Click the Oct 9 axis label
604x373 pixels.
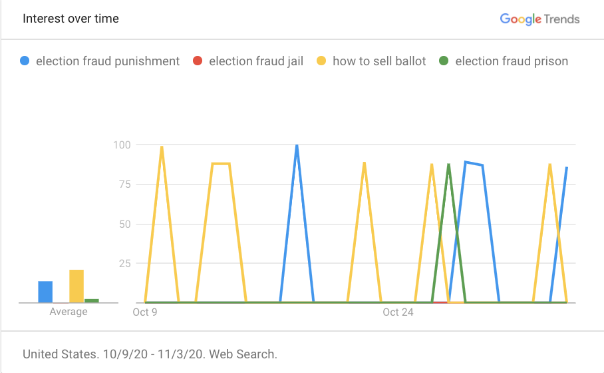pyautogui.click(x=145, y=312)
